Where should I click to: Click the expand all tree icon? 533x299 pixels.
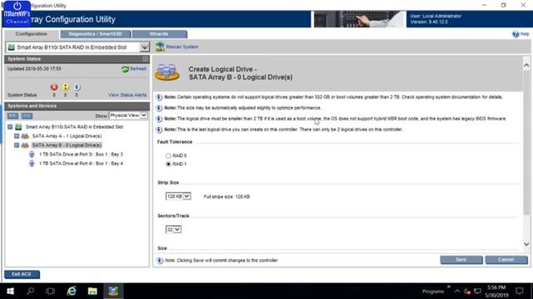(13, 116)
